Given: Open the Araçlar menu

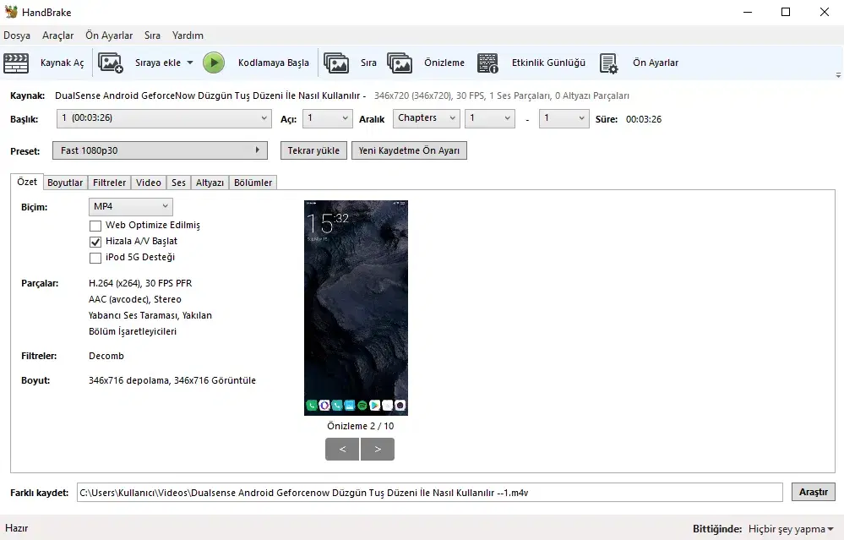Looking at the screenshot, I should click(57, 35).
